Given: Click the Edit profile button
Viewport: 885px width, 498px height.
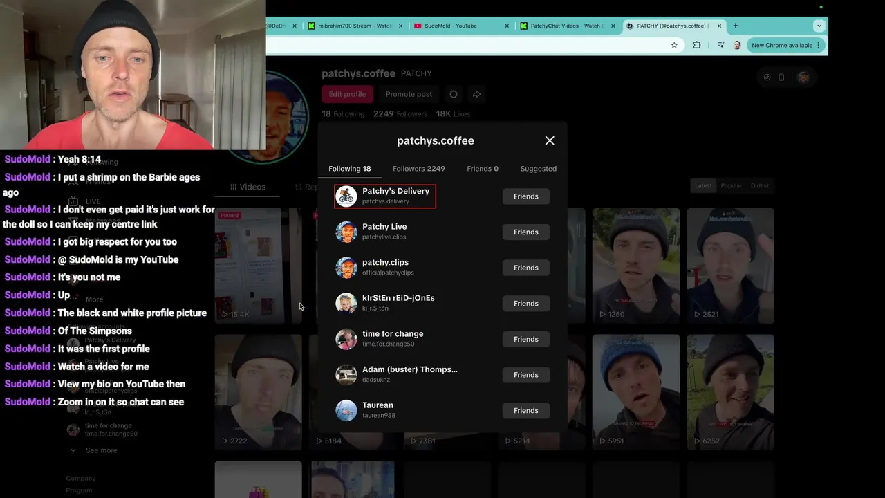Looking at the screenshot, I should pos(347,94).
